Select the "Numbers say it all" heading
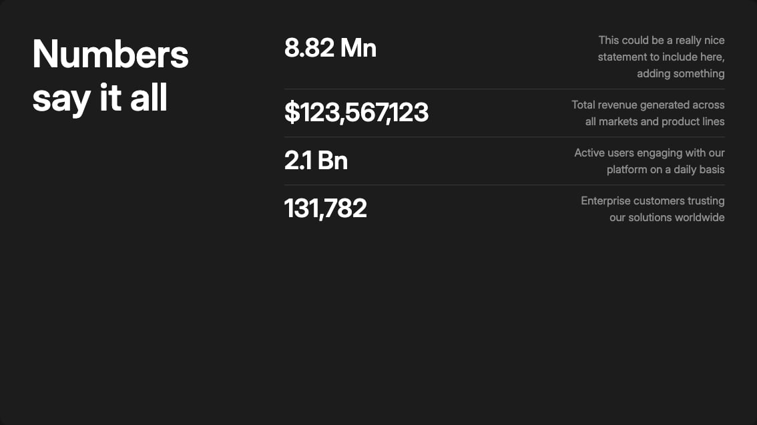Screen dimensions: 757x425 click(x=110, y=75)
